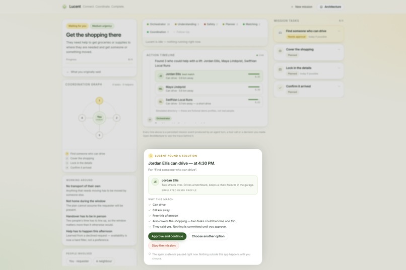Click the ML avatar beside Maya Lindqvist
The width and height of the screenshot is (406, 270).
161,88
